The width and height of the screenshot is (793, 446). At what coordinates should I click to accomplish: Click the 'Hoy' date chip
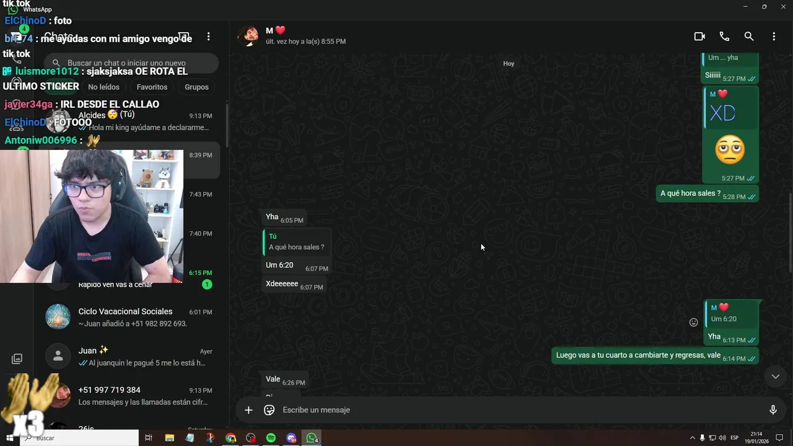(x=509, y=63)
